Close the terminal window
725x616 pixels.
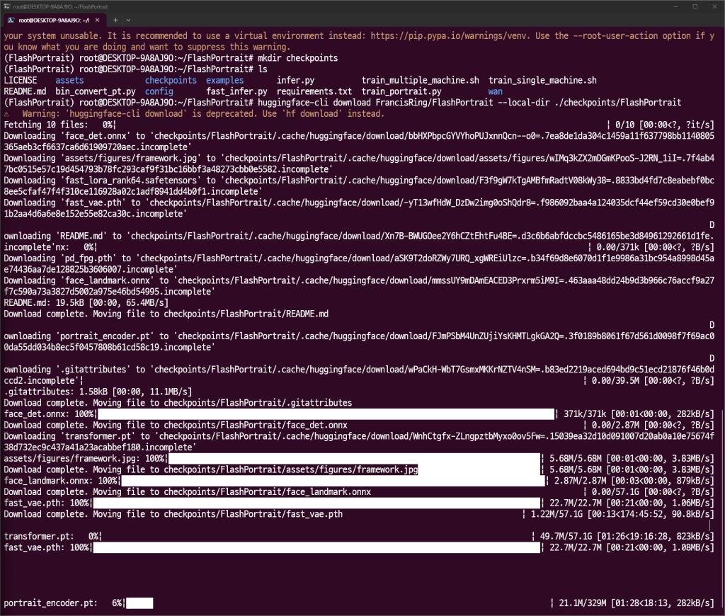point(714,6)
